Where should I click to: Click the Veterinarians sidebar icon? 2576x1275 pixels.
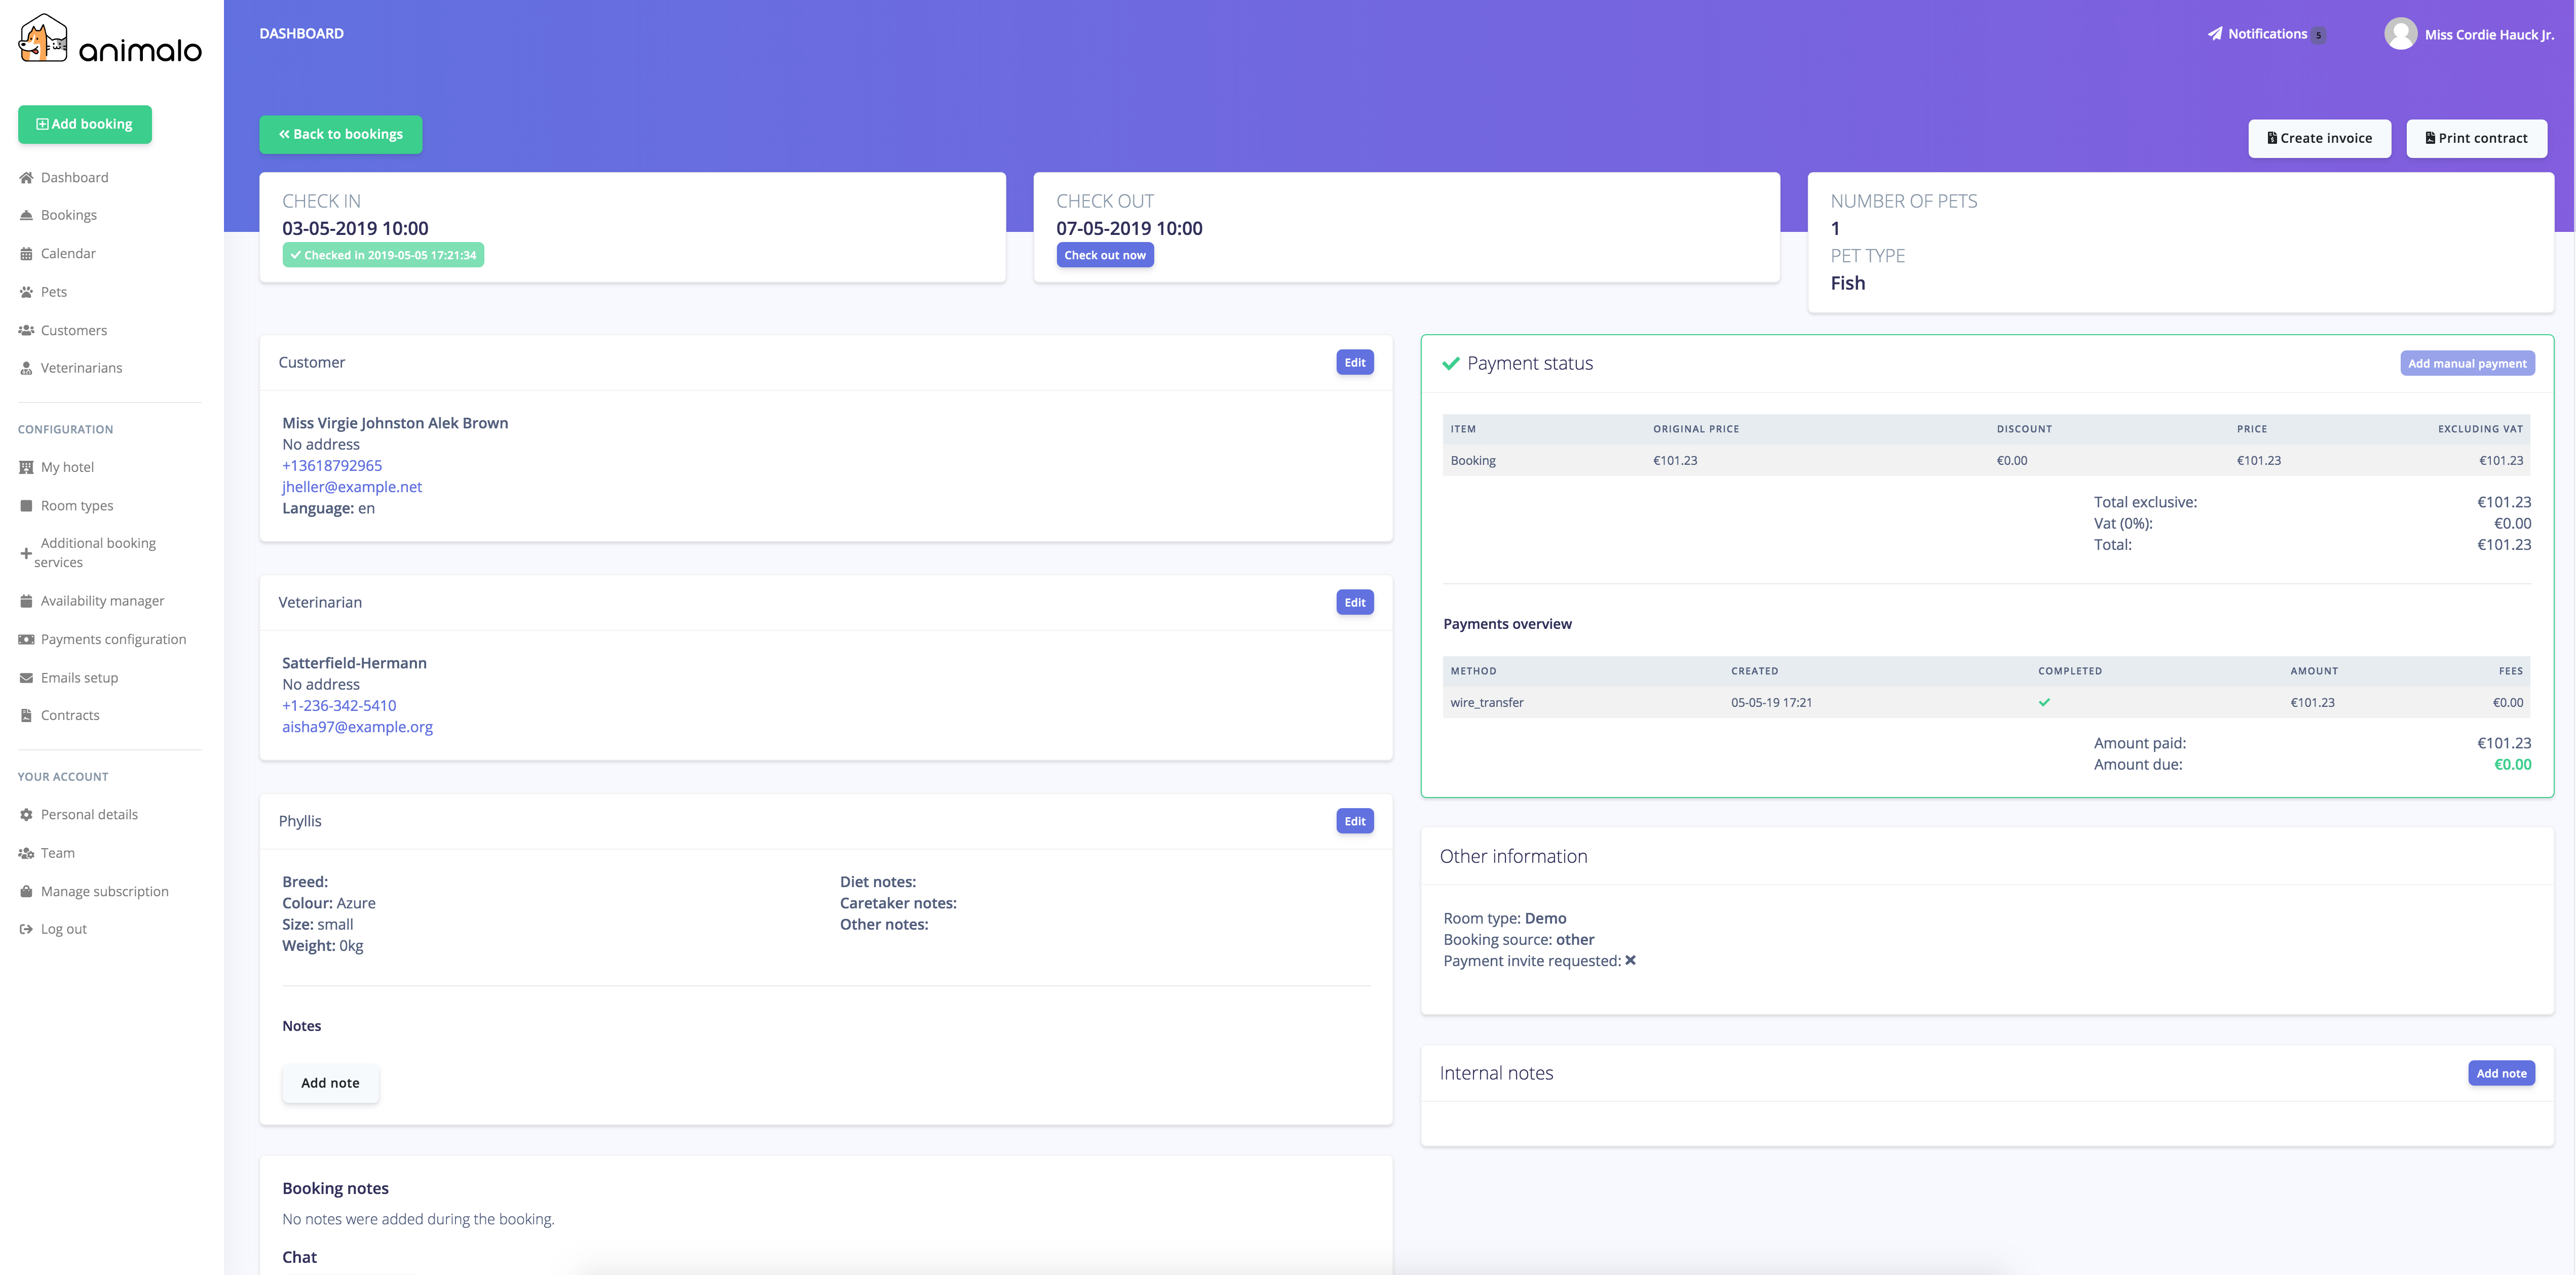[26, 369]
